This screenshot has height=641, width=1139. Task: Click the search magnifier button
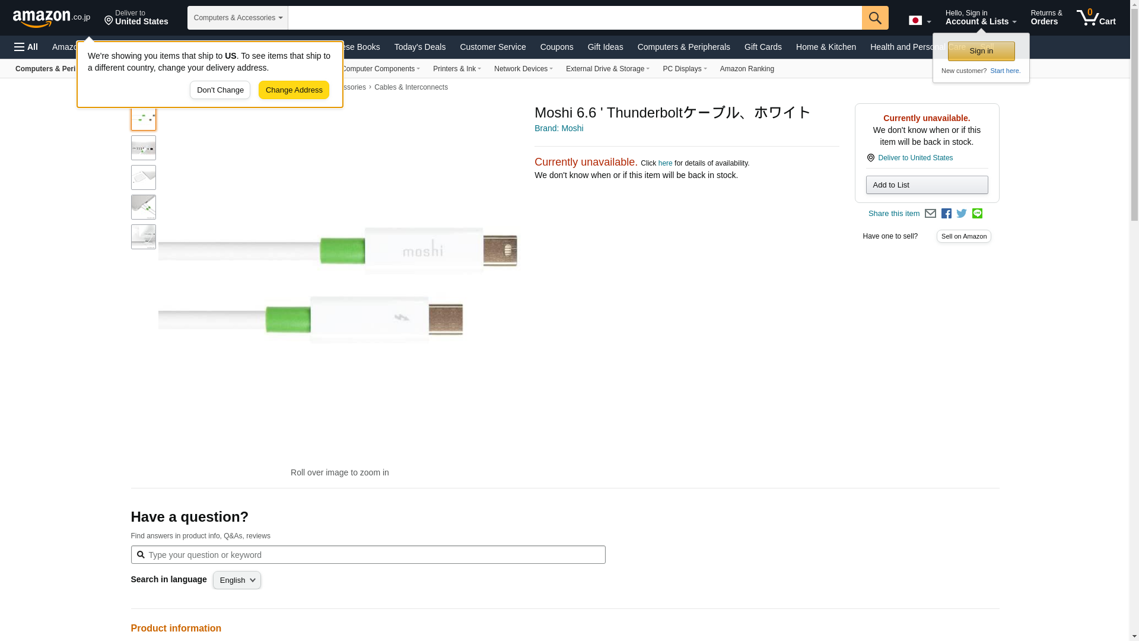pyautogui.click(x=874, y=18)
